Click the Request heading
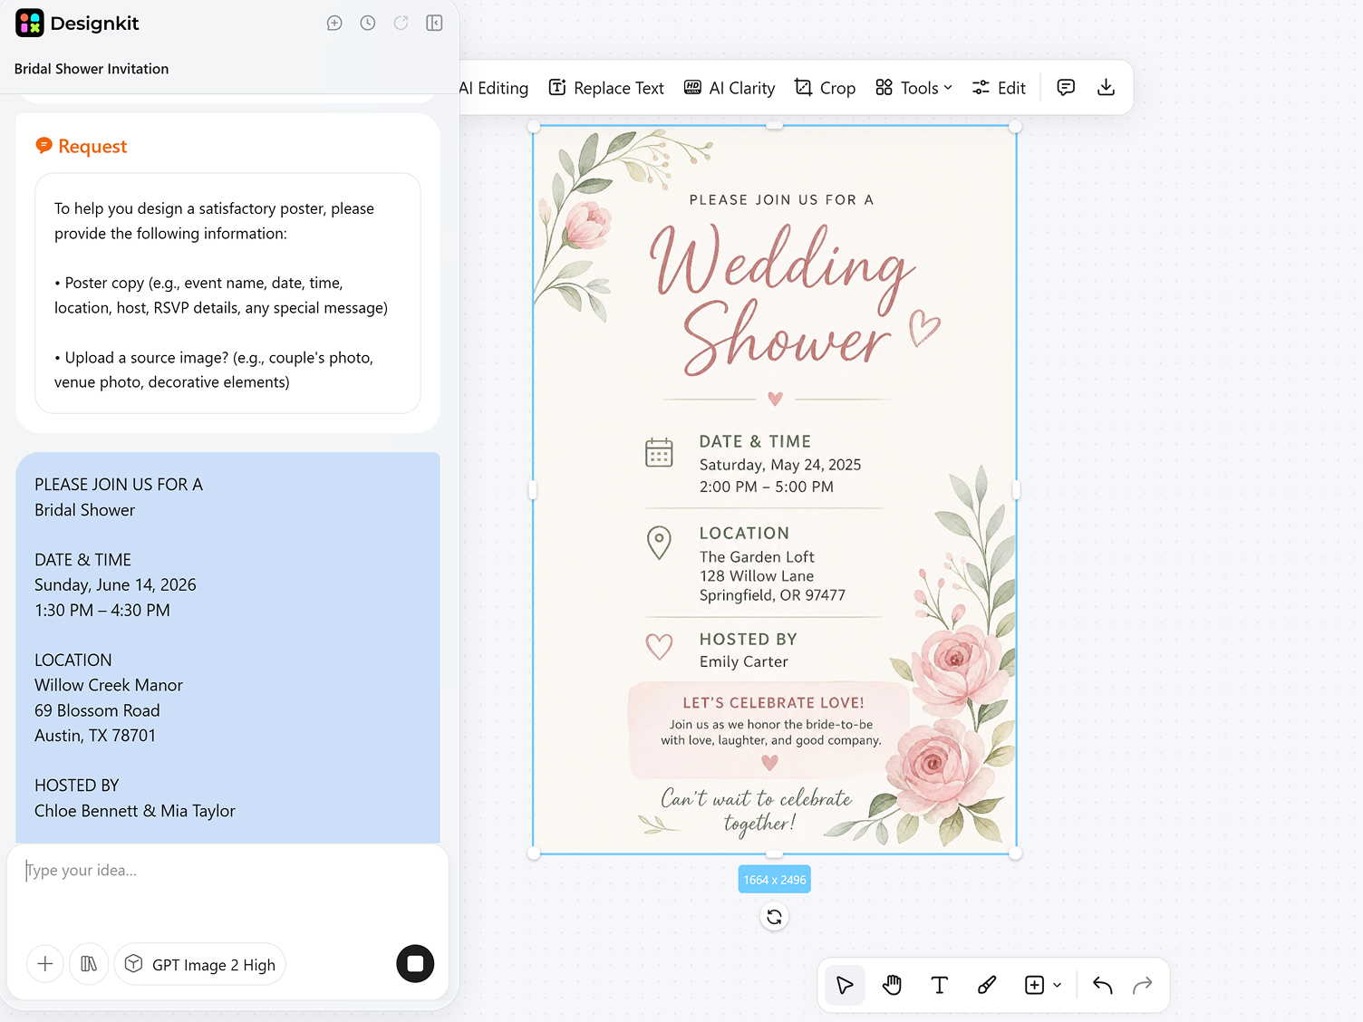Viewport: 1363px width, 1022px height. 92,146
